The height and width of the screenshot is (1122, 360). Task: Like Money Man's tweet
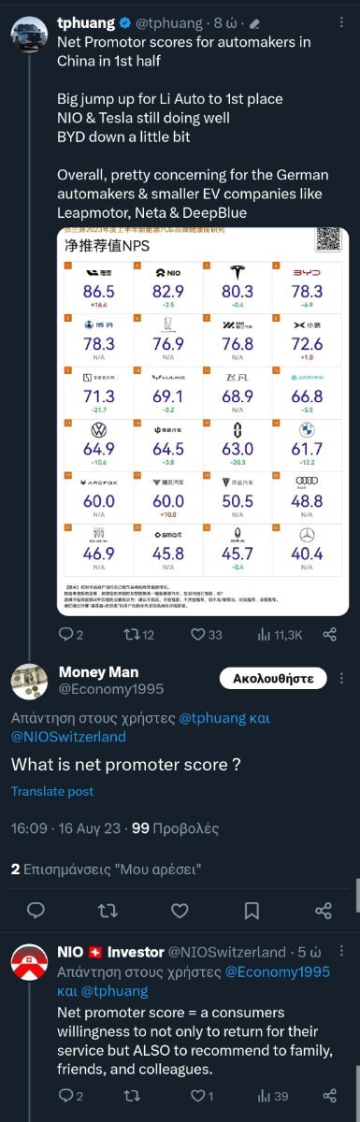pyautogui.click(x=180, y=910)
